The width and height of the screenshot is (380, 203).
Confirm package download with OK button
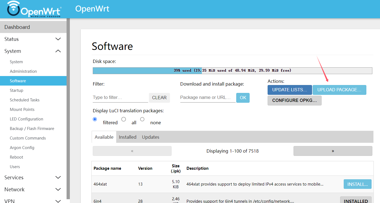(243, 98)
